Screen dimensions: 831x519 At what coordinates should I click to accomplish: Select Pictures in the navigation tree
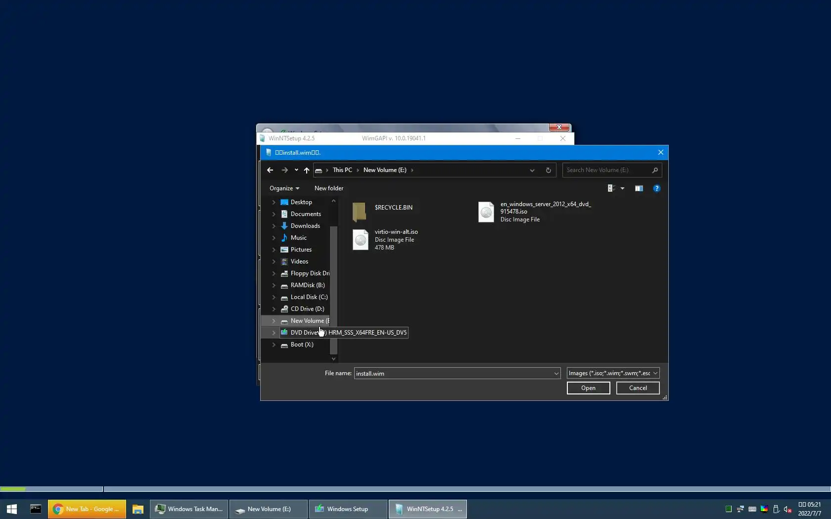point(301,250)
